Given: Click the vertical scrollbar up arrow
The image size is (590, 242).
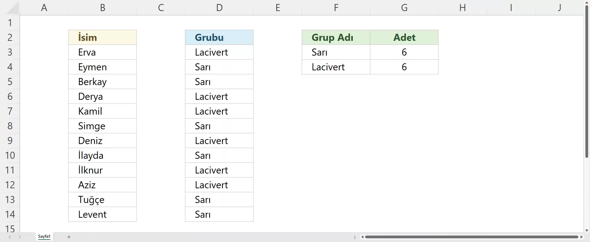Looking at the screenshot, I should click(x=587, y=2).
